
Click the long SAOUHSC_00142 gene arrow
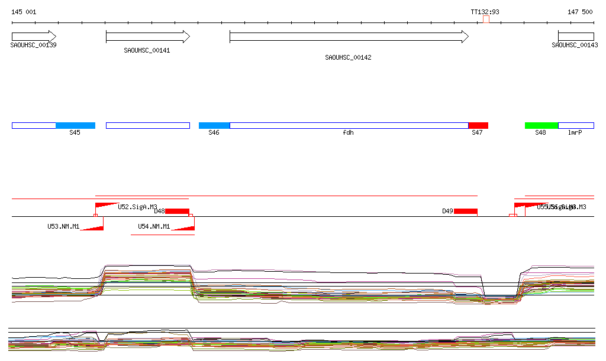[x=349, y=37]
